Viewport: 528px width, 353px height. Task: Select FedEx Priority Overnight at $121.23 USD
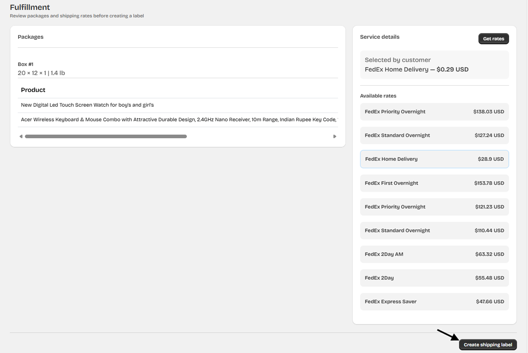[434, 207]
